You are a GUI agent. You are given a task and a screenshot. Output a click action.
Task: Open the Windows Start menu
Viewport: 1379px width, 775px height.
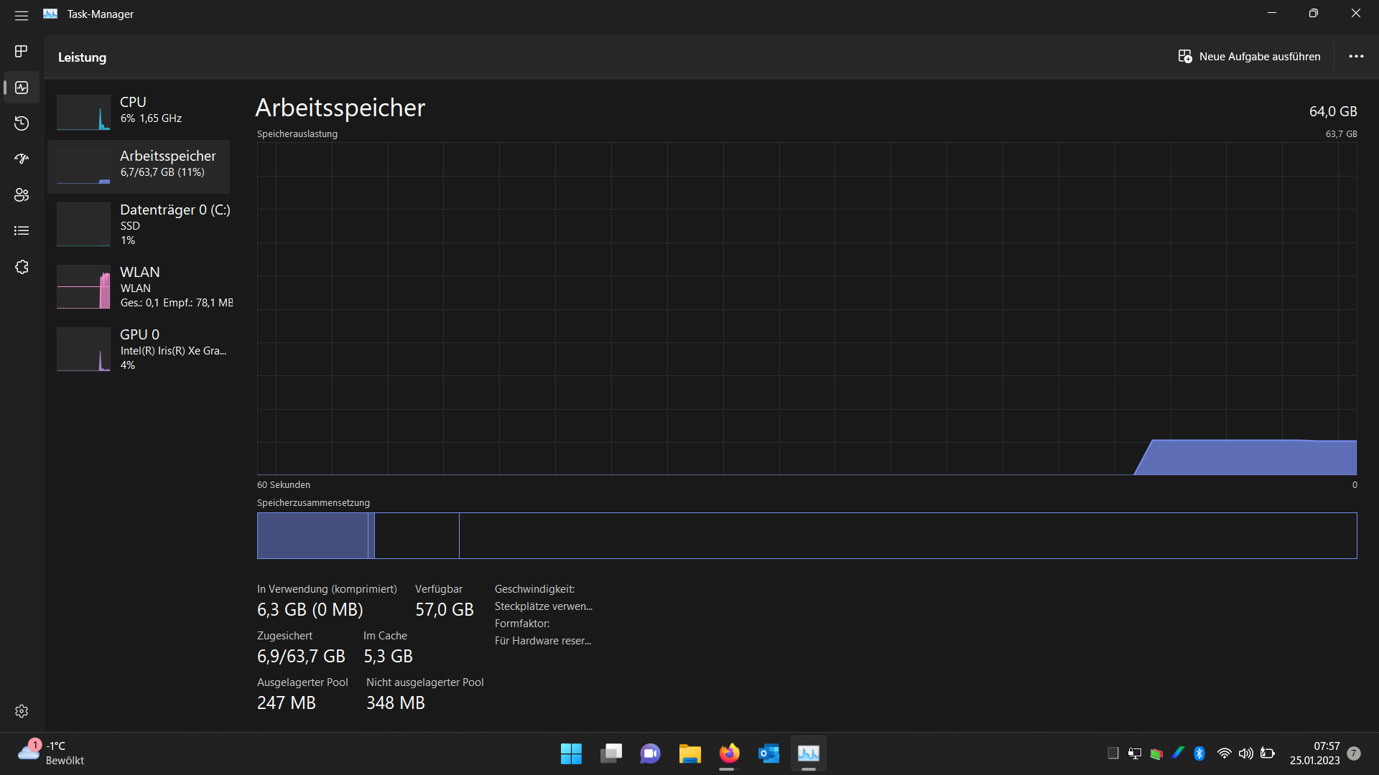(571, 753)
